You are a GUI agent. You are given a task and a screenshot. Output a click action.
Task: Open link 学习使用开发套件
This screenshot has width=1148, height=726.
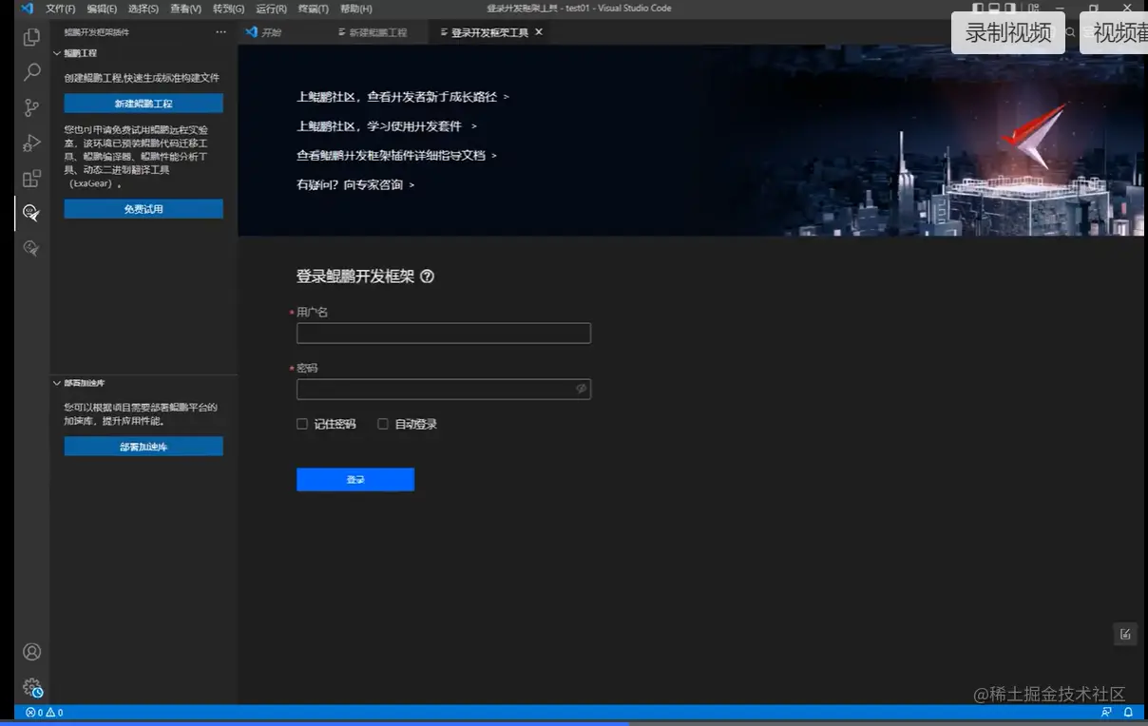[387, 125]
